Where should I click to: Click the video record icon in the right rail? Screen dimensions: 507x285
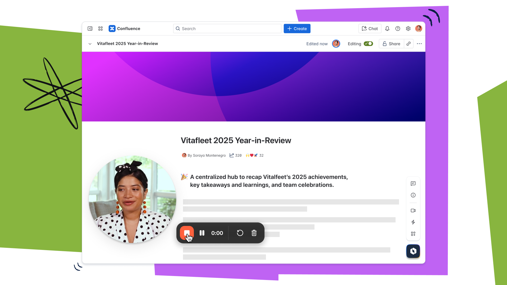413,211
